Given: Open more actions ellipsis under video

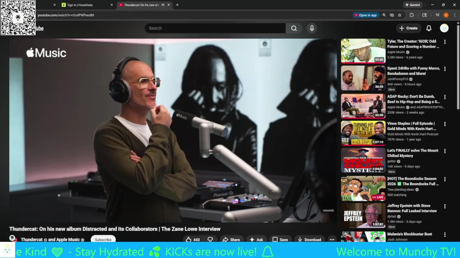Looking at the screenshot, I should click(x=332, y=240).
